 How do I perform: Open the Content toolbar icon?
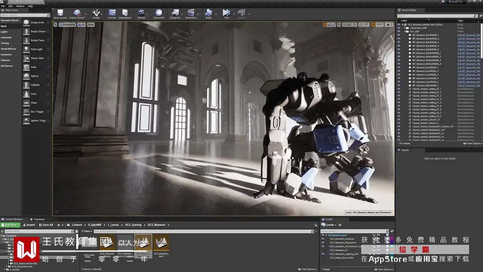tap(112, 14)
